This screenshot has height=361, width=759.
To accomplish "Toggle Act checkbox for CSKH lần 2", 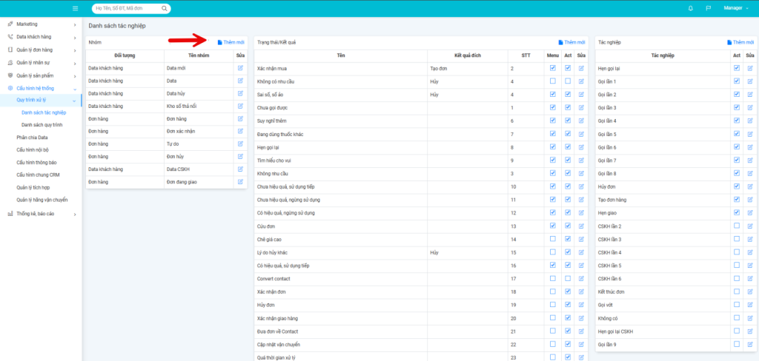I will (x=736, y=226).
